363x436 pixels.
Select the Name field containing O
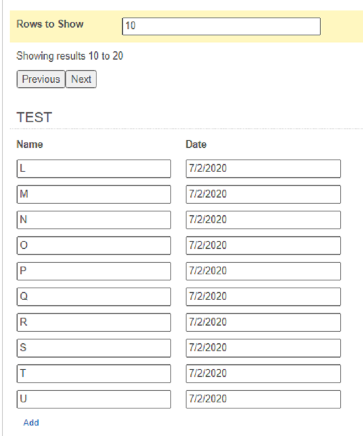click(x=94, y=246)
